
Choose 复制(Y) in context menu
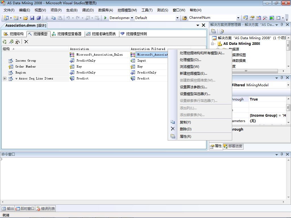[x=185, y=122]
